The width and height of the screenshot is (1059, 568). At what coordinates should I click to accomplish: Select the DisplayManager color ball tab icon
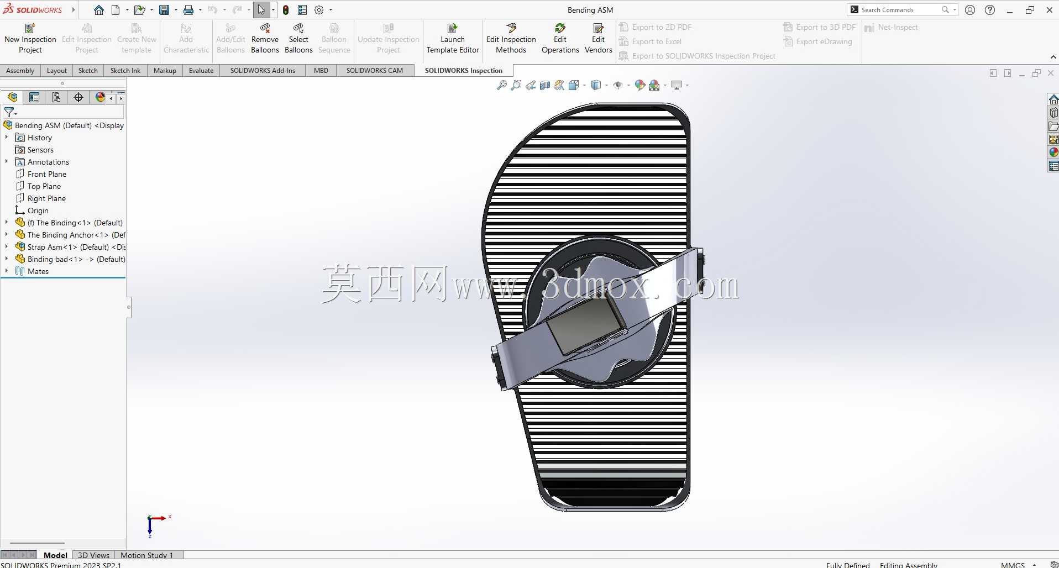[x=99, y=97]
